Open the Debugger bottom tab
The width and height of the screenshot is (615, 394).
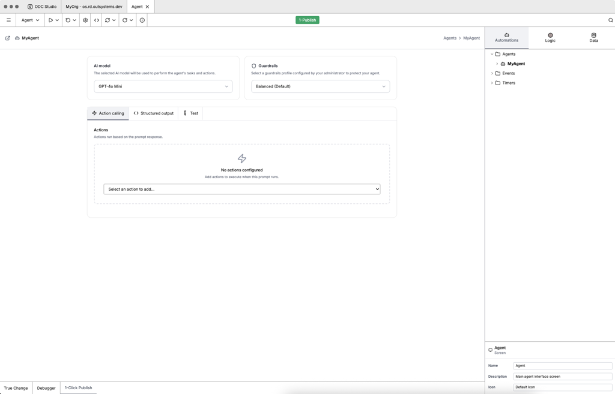(x=46, y=388)
